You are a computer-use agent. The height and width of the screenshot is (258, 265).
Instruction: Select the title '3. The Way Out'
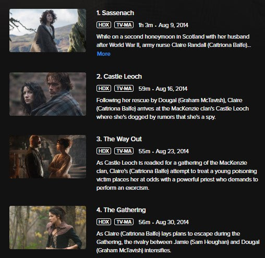(119, 139)
